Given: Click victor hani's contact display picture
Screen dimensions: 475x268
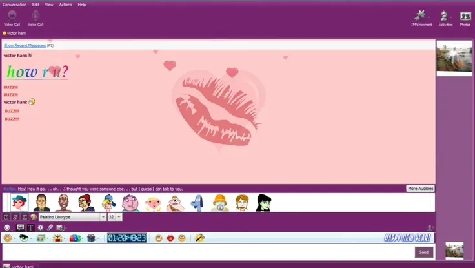Looking at the screenshot, I should [454, 58].
